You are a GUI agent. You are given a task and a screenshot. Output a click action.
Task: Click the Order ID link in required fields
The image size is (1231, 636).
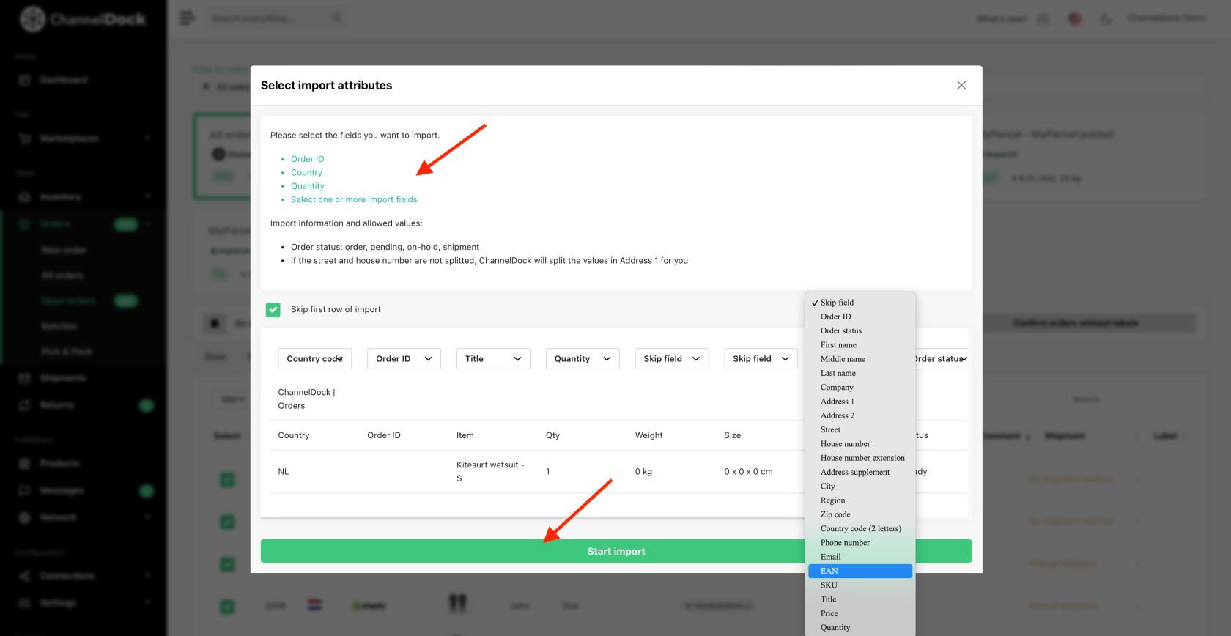point(307,159)
